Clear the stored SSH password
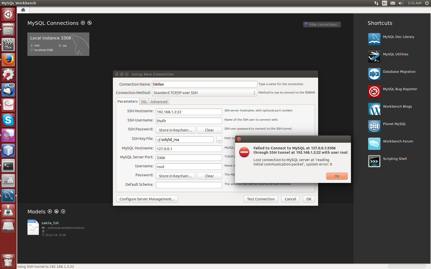This screenshot has height=269, width=431. click(x=209, y=130)
